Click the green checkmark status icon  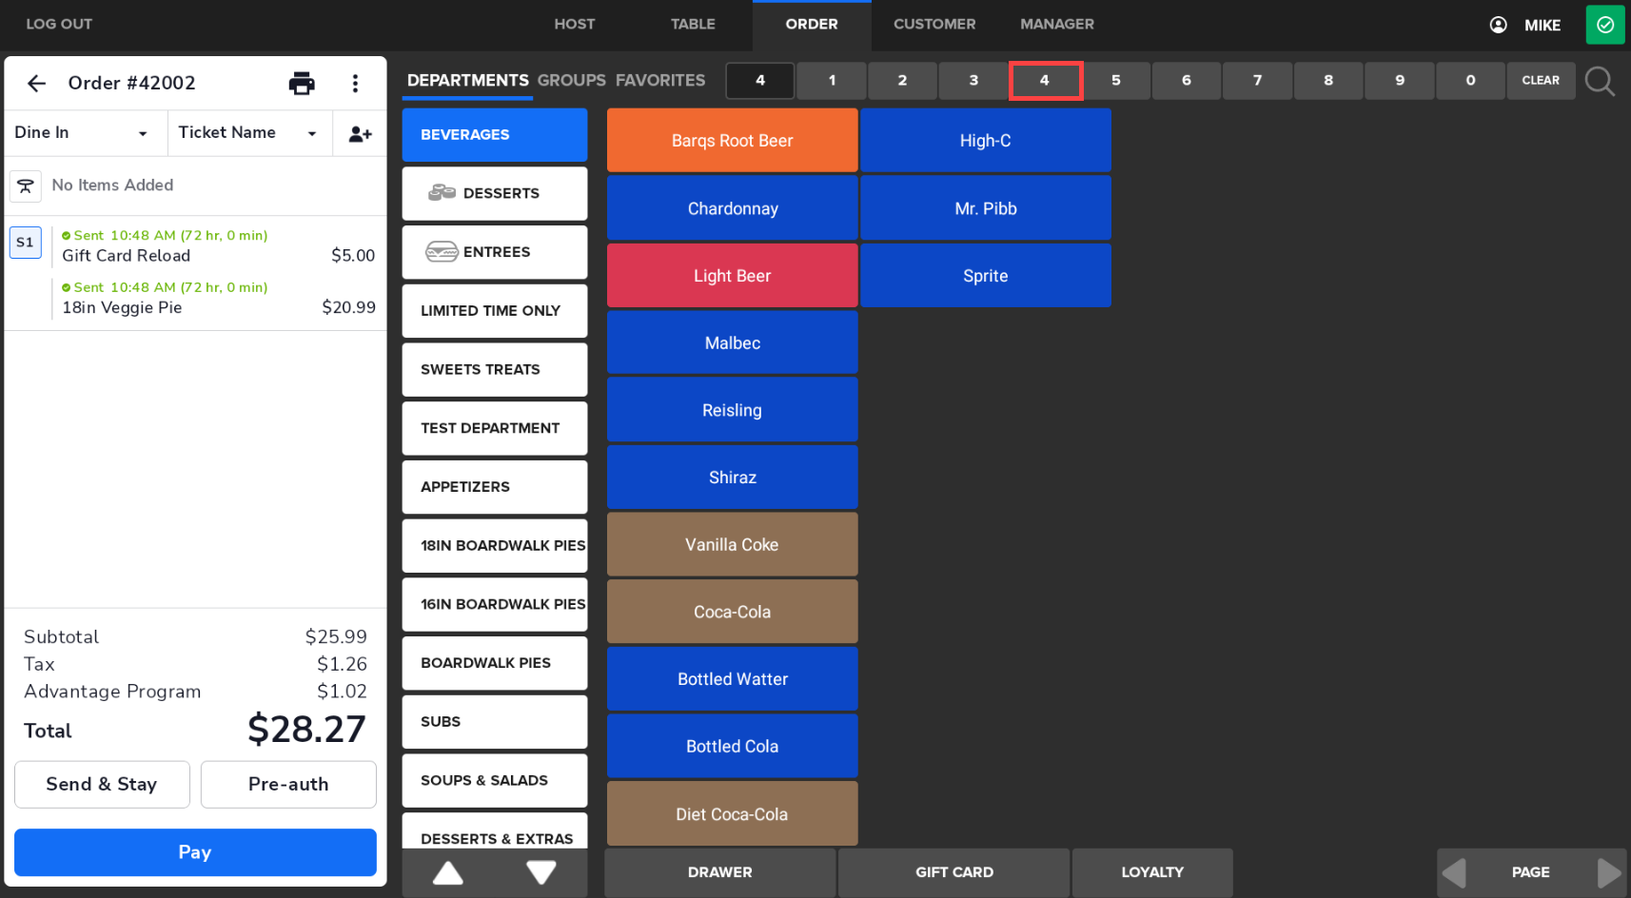[x=1604, y=25]
